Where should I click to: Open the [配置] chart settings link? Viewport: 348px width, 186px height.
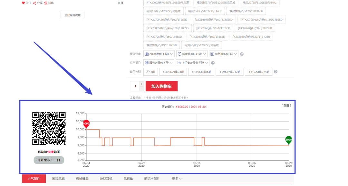click(286, 106)
